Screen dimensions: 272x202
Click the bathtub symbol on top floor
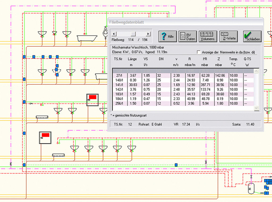[x=87, y=38]
